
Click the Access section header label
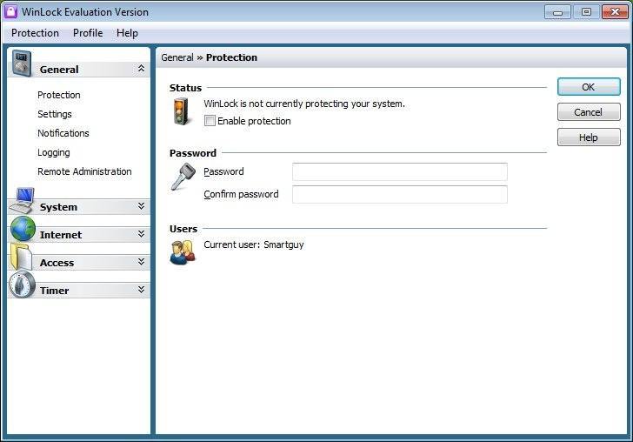pos(57,263)
